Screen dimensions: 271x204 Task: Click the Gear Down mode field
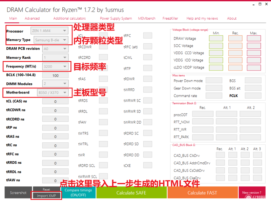tap(214, 88)
